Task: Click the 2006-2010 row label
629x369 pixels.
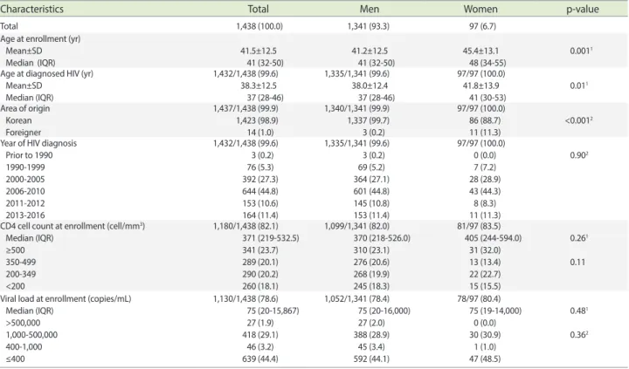Action: click(x=25, y=192)
